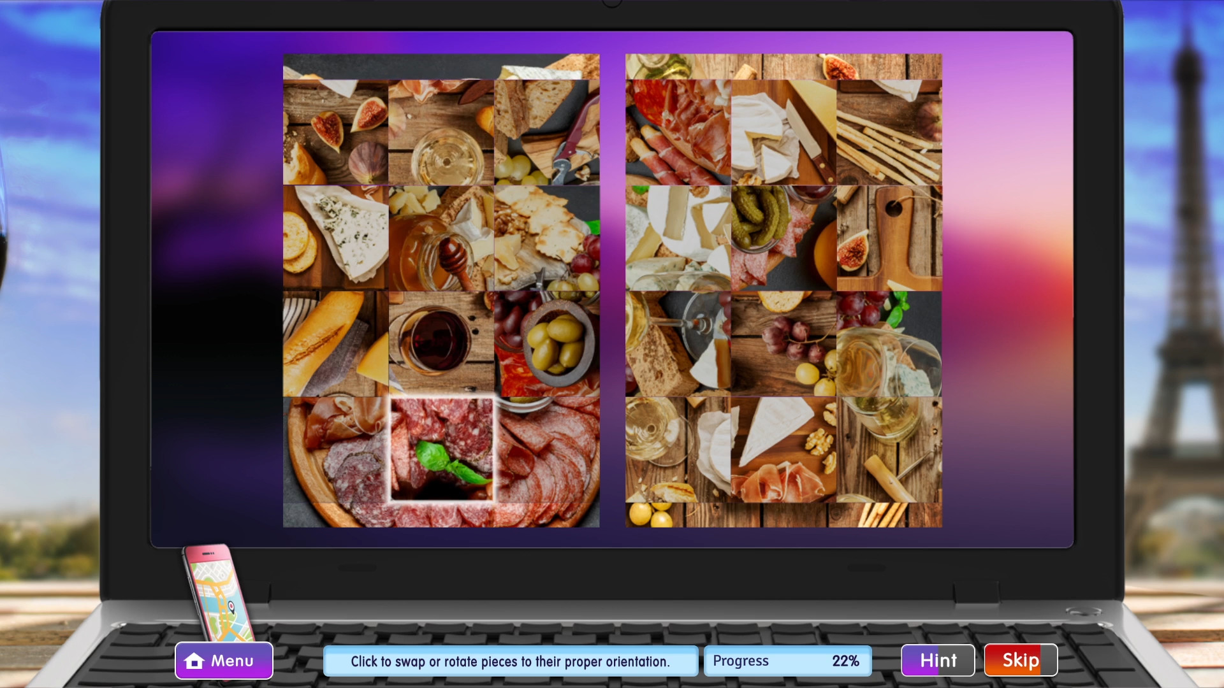This screenshot has width=1224, height=688.
Task: Open the Menu with the home icon
Action: (222, 660)
